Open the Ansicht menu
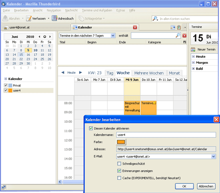The height and width of the screenshot is (193, 220). (x=38, y=10)
